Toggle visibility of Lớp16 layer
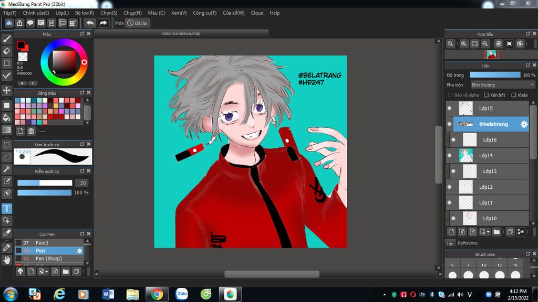 (453, 139)
